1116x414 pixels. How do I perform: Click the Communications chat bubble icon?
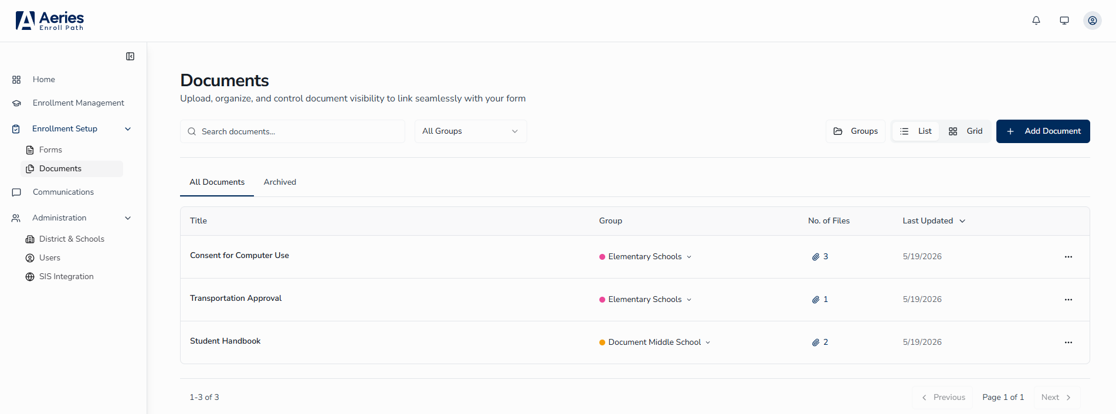coord(16,192)
